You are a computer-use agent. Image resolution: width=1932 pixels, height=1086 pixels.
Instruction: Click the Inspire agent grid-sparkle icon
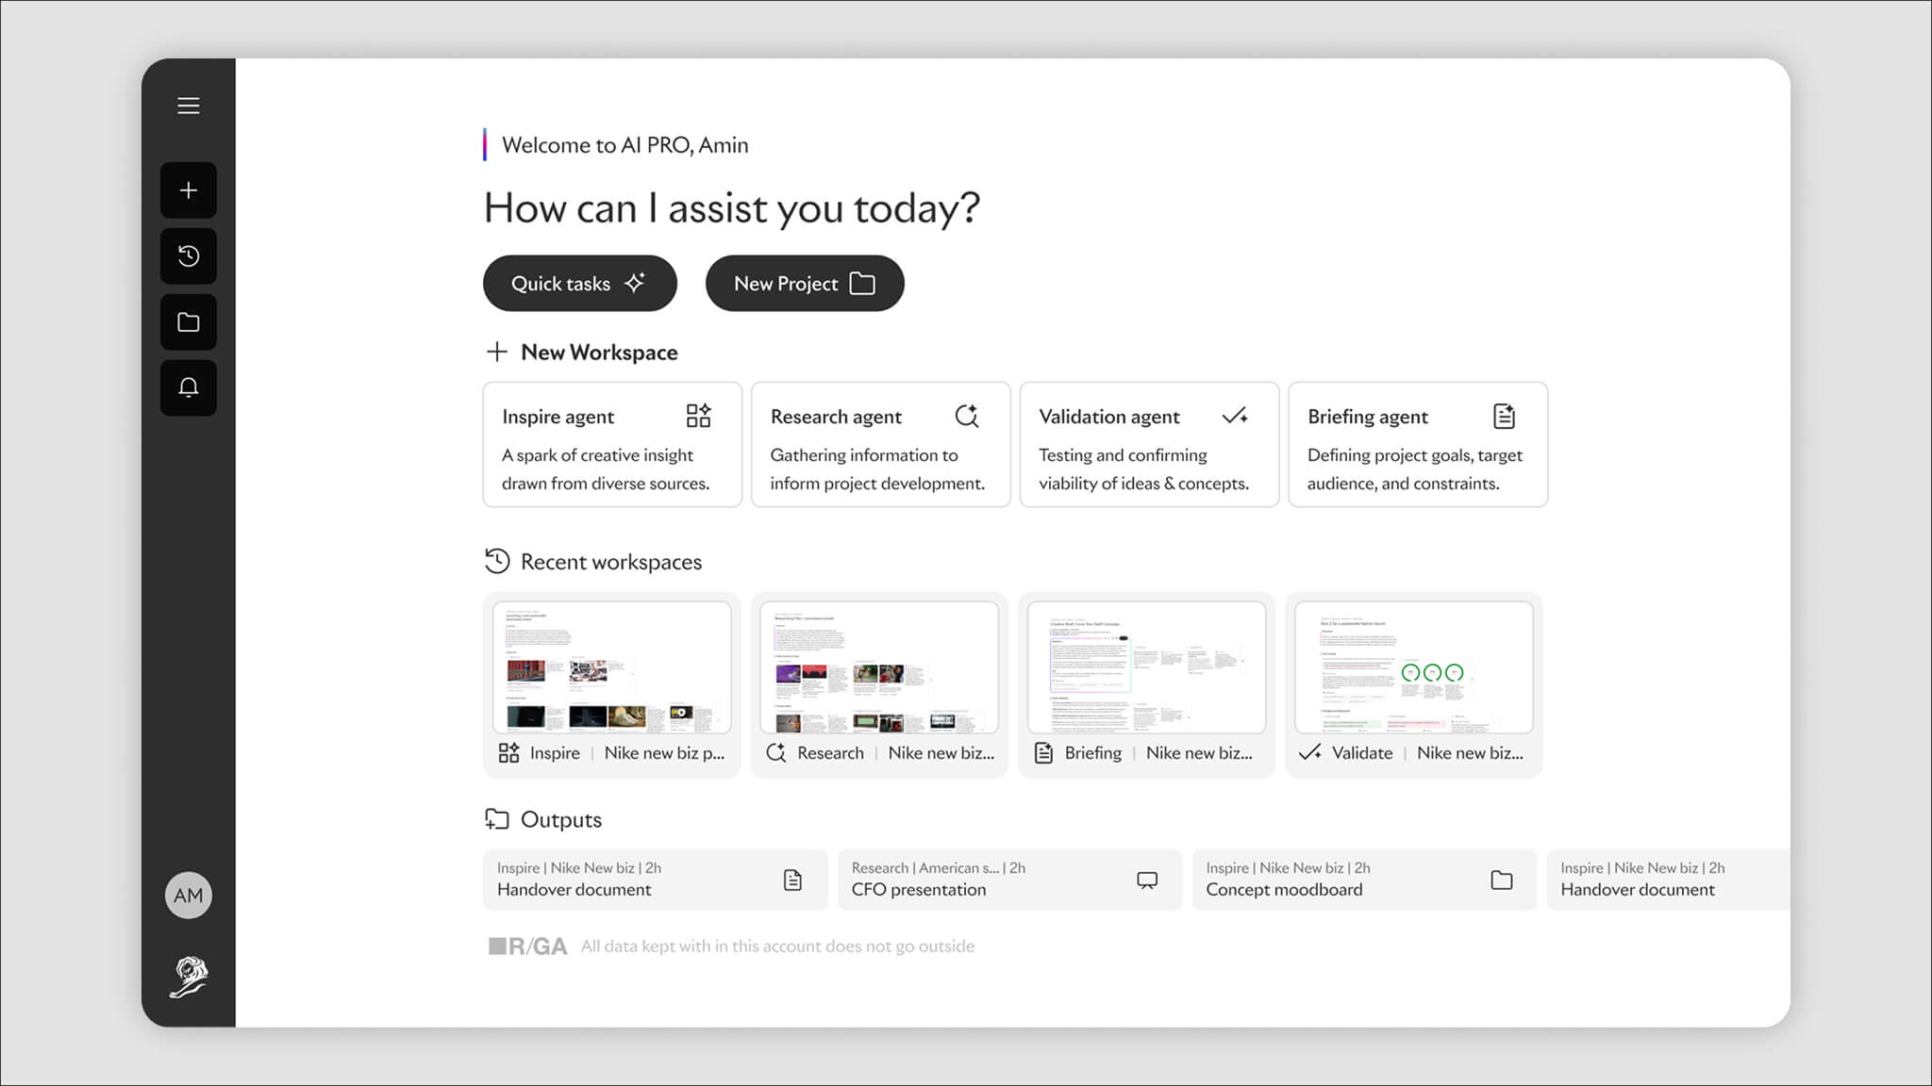click(698, 416)
